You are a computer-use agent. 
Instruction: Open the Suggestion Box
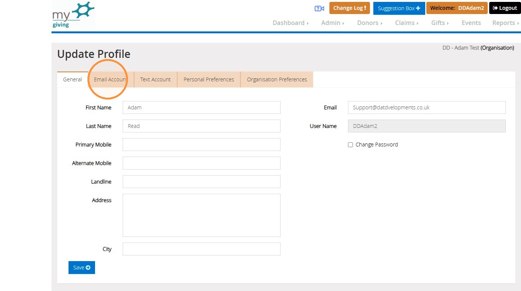tap(399, 8)
